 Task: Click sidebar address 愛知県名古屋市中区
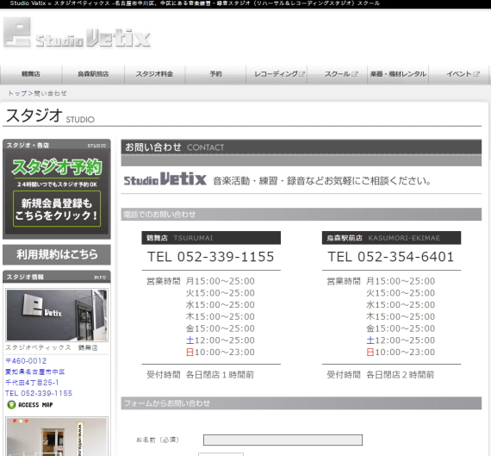click(35, 372)
